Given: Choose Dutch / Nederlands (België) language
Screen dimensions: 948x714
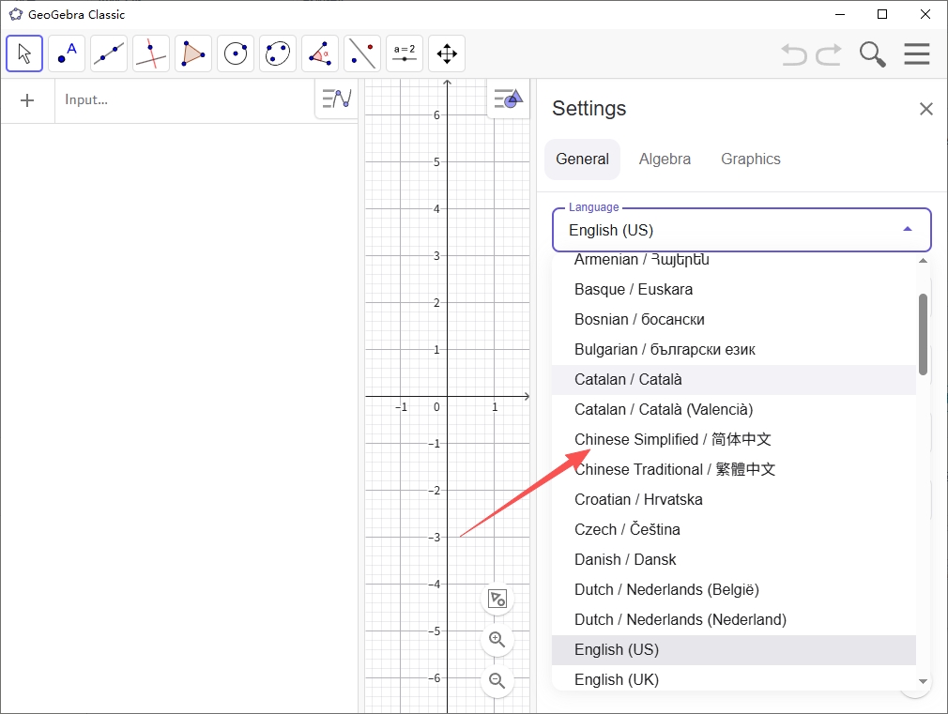Looking at the screenshot, I should pos(733,589).
